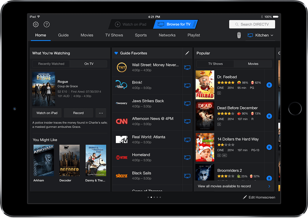
Task: Open more options ellipsis for Rogue
Action: (101, 113)
